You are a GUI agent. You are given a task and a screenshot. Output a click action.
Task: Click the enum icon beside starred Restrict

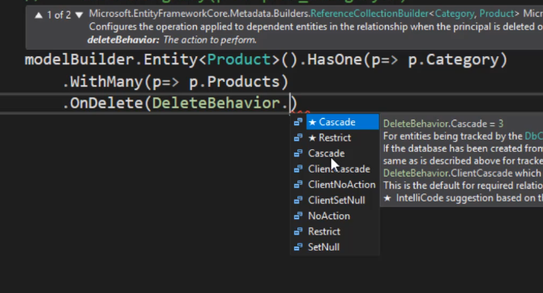click(298, 138)
